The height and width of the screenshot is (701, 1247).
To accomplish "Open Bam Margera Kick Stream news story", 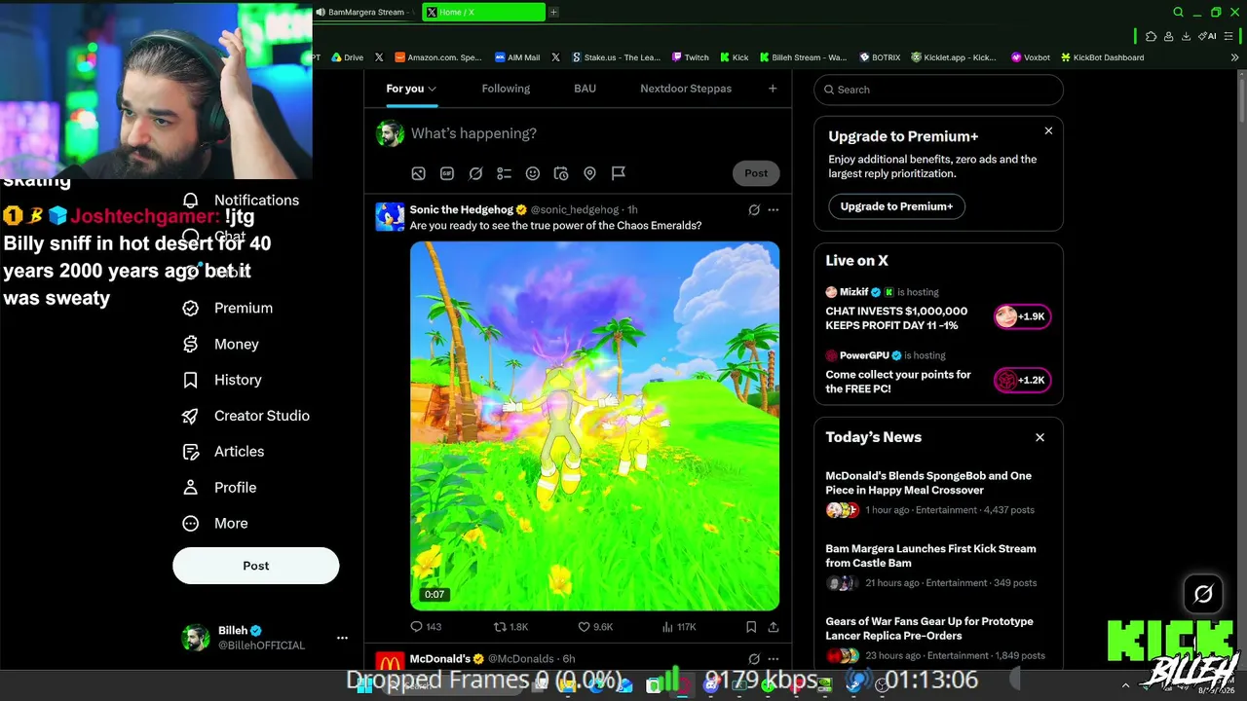I will [936, 566].
